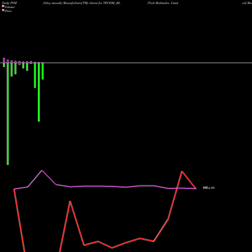Screen dimensions: 252x252
Task: Click the 'Volume' legend label
Action: pyautogui.click(x=10, y=7)
